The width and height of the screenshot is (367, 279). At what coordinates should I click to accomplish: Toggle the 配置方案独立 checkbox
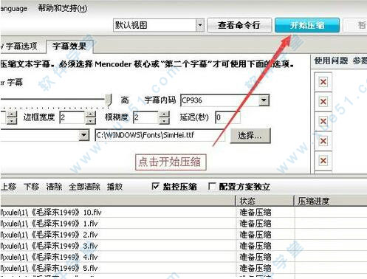(x=212, y=187)
